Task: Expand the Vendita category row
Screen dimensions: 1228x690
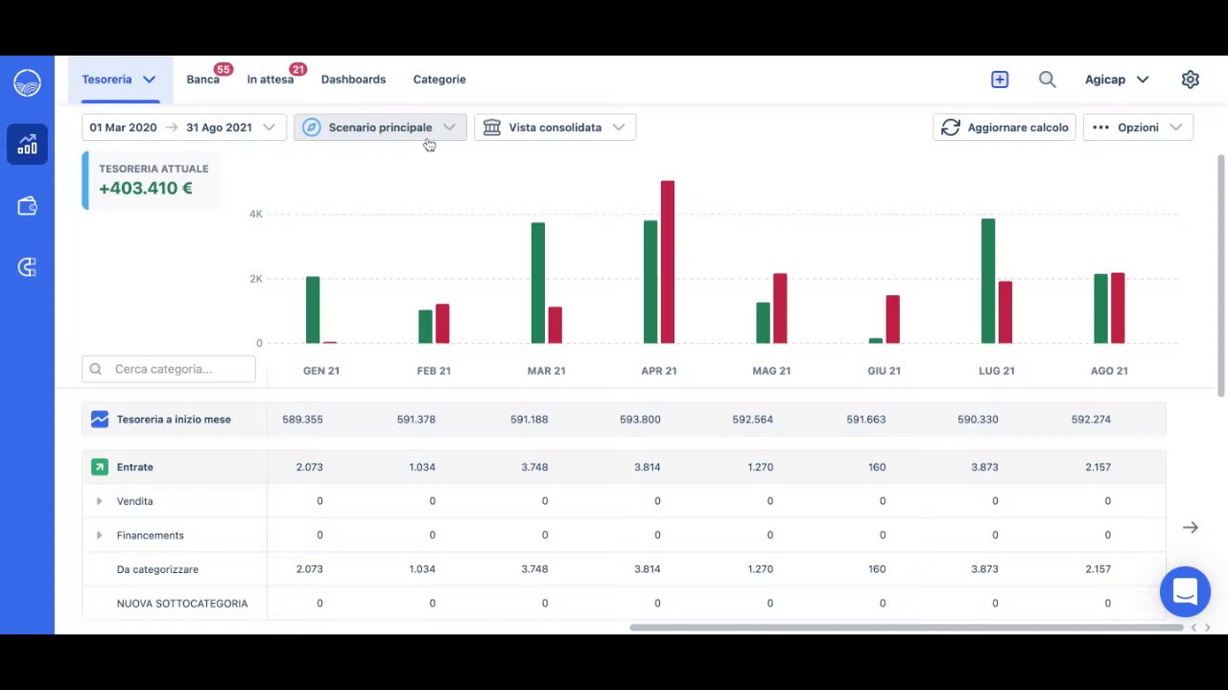Action: point(99,501)
